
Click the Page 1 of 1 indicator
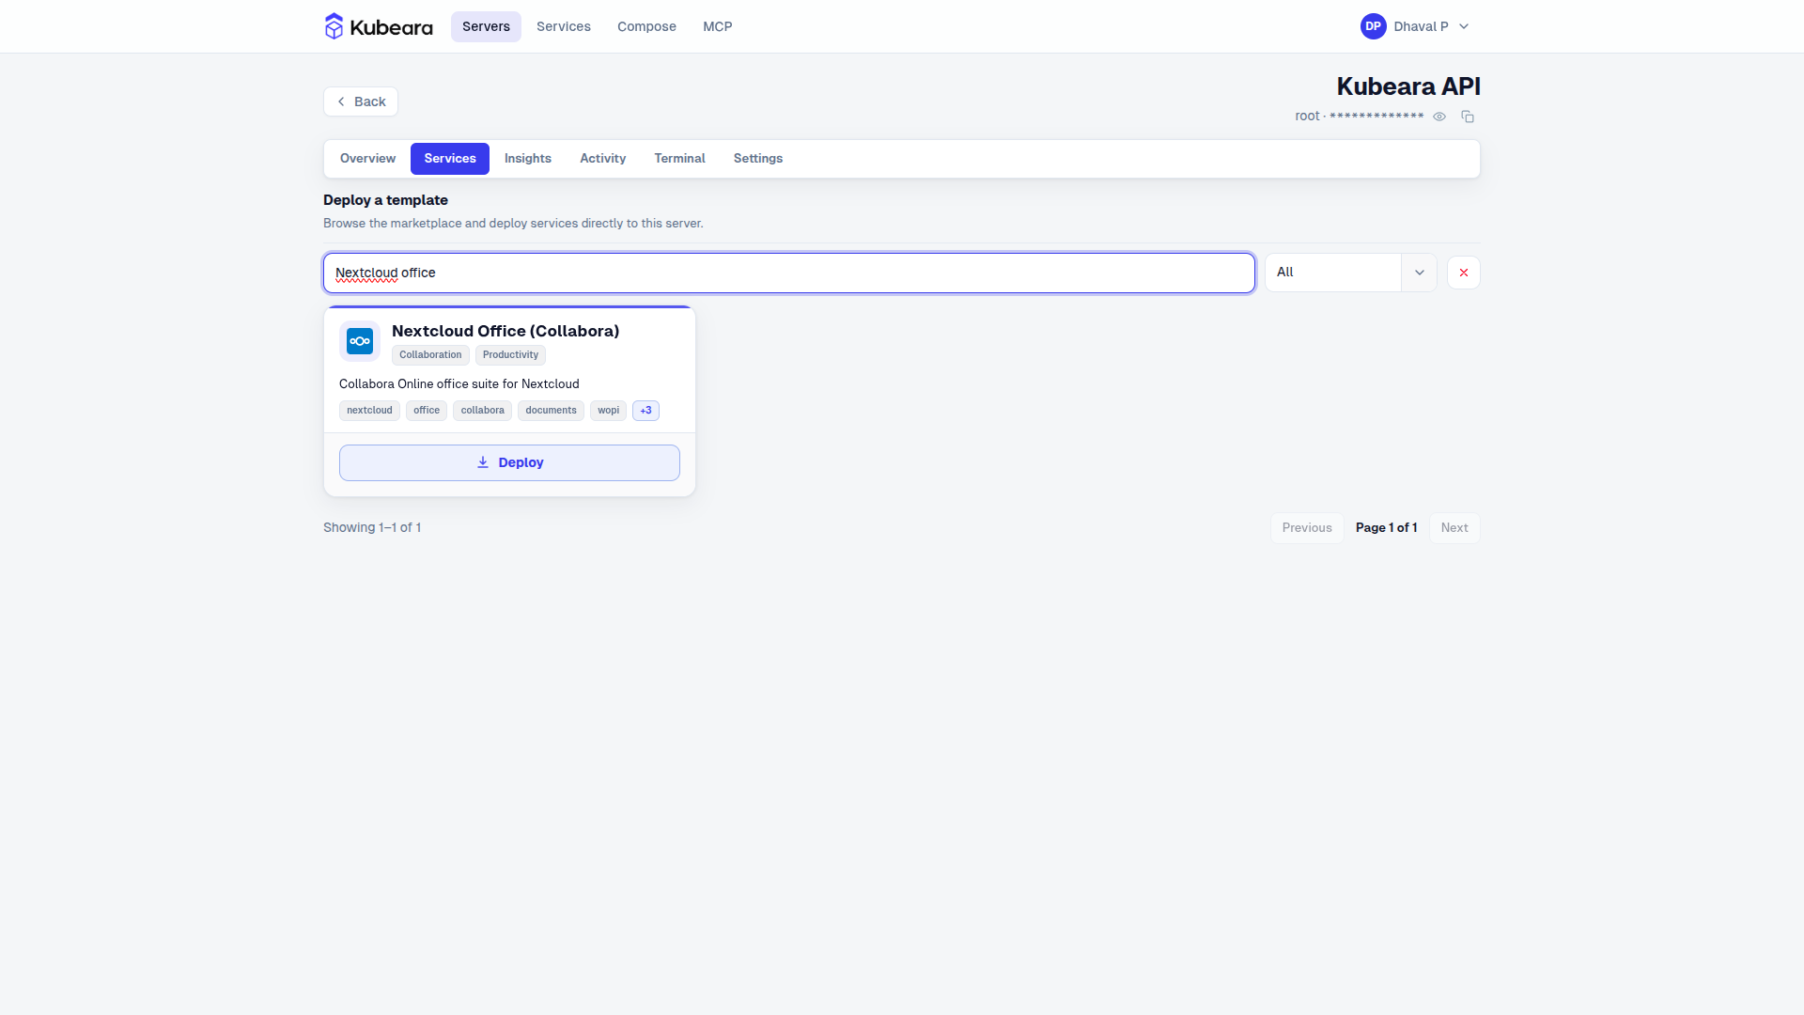click(x=1386, y=527)
